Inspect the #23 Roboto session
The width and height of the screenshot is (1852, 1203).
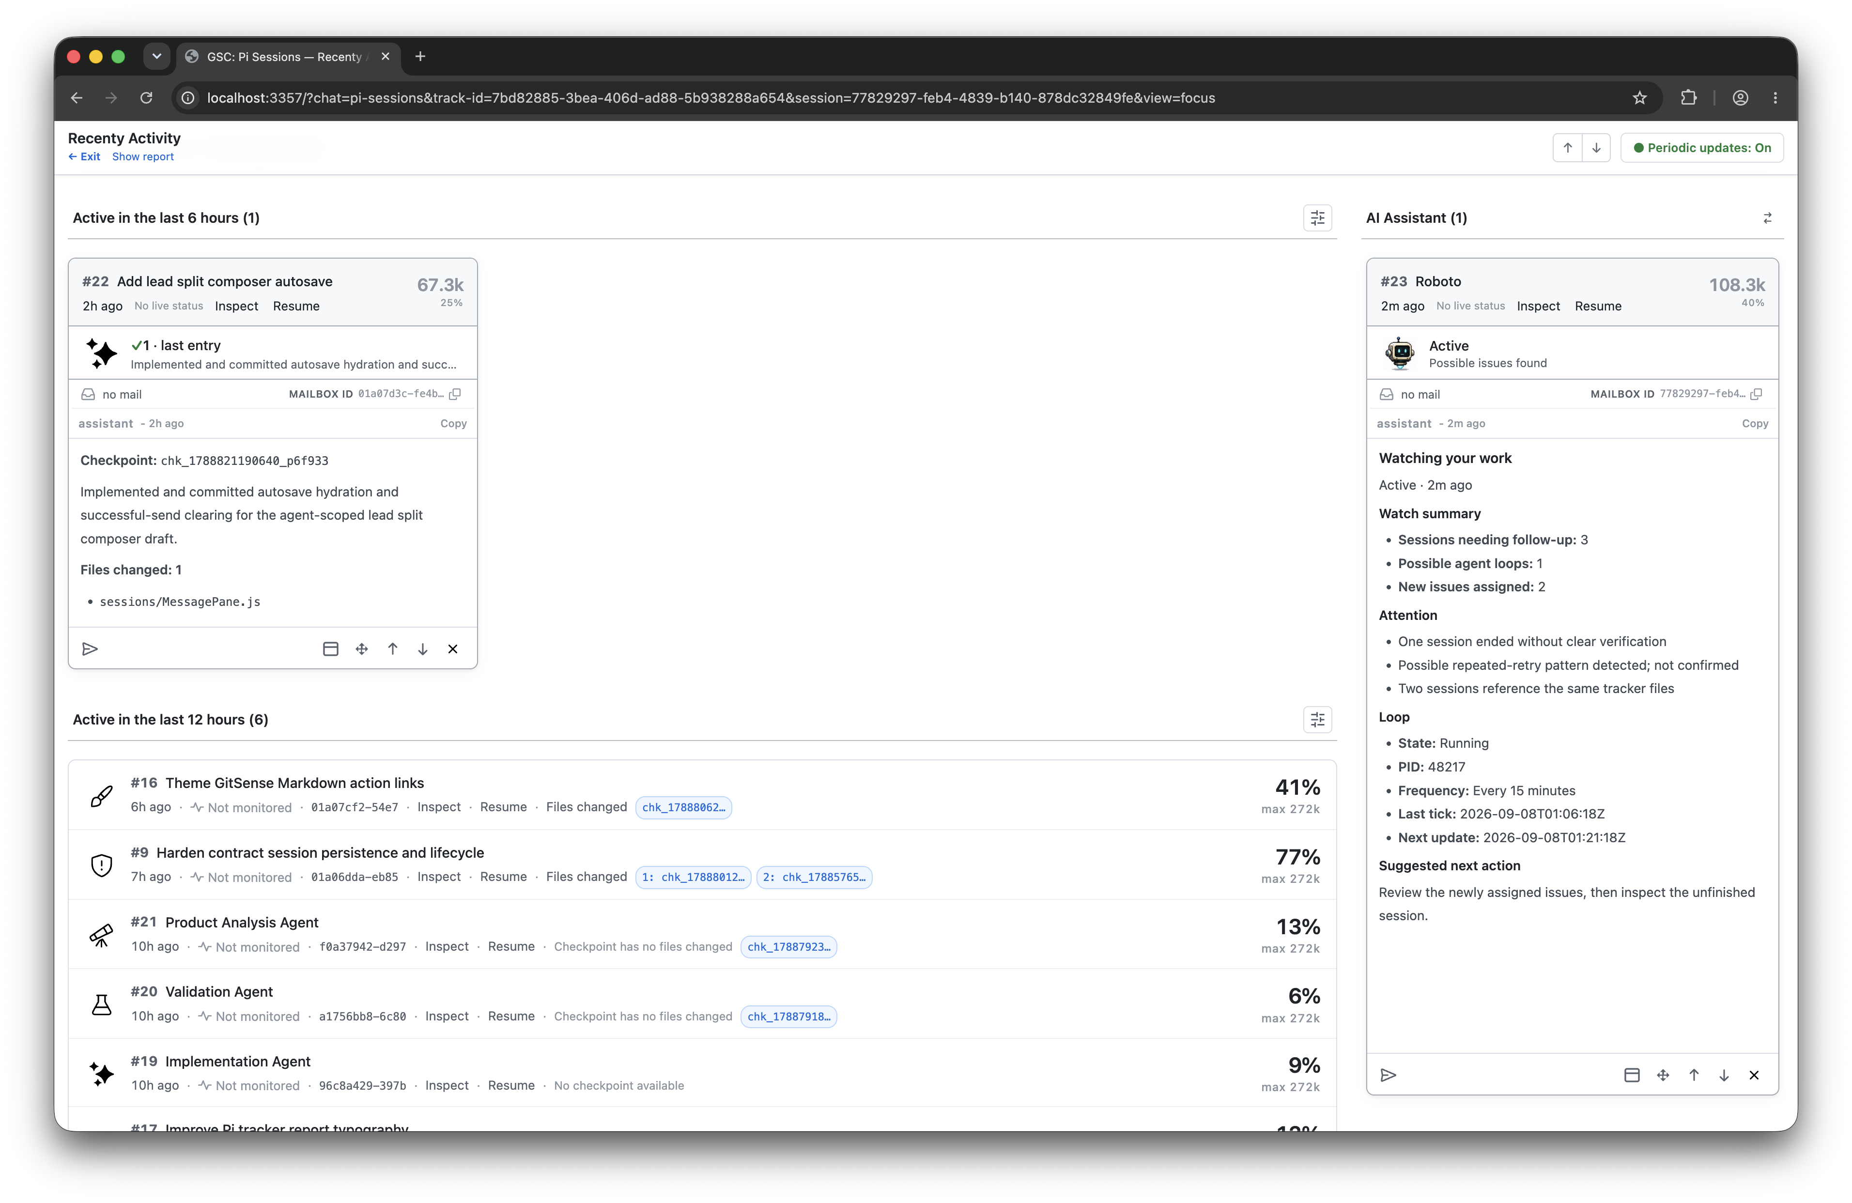[x=1538, y=306]
